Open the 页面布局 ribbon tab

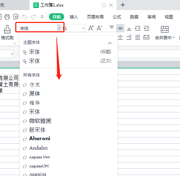click(95, 17)
